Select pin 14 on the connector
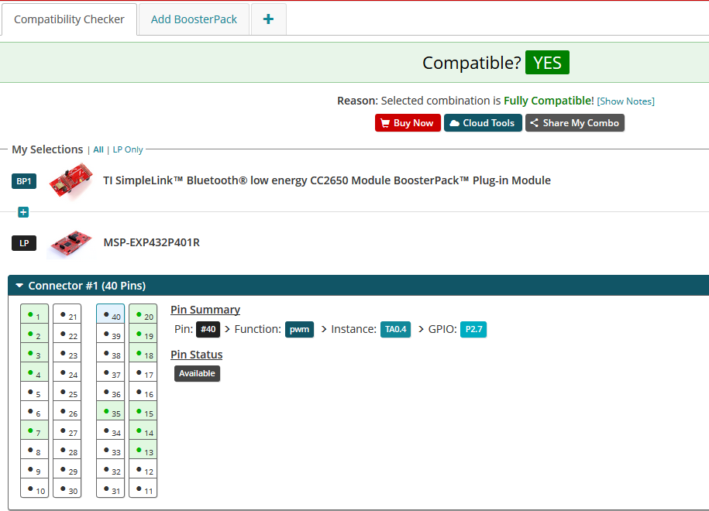The image size is (709, 511). (143, 430)
